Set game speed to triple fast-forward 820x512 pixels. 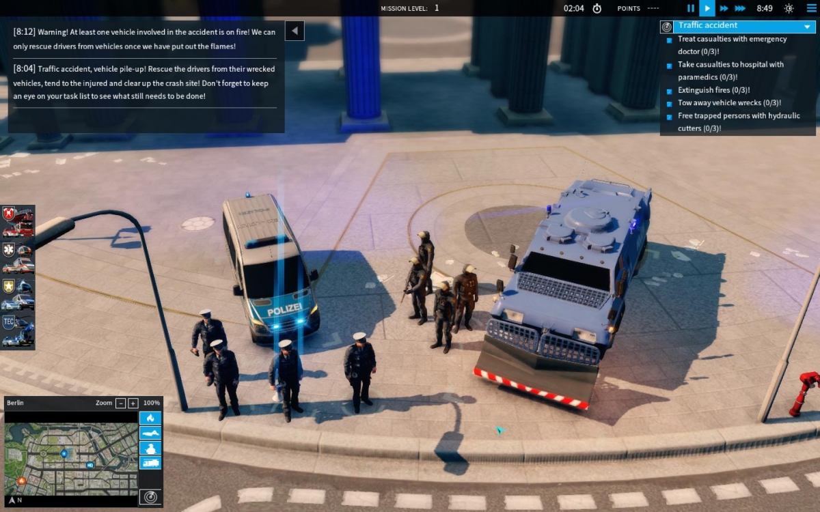(740, 8)
